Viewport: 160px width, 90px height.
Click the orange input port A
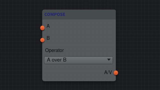pyautogui.click(x=42, y=28)
